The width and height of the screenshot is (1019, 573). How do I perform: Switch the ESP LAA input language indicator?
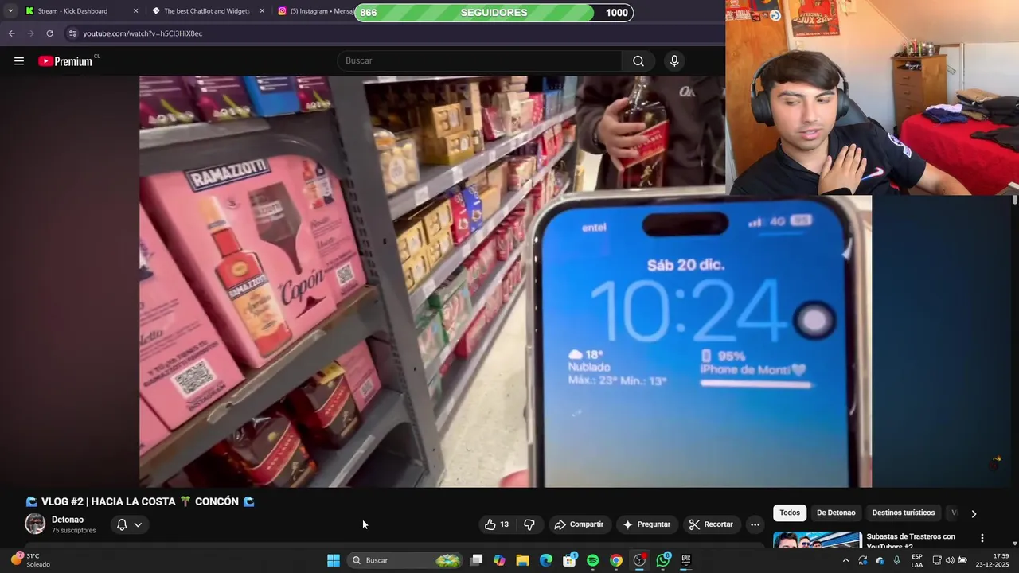(917, 560)
